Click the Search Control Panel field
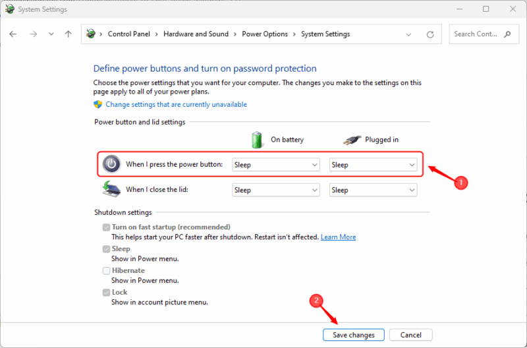The width and height of the screenshot is (527, 348). (x=476, y=34)
